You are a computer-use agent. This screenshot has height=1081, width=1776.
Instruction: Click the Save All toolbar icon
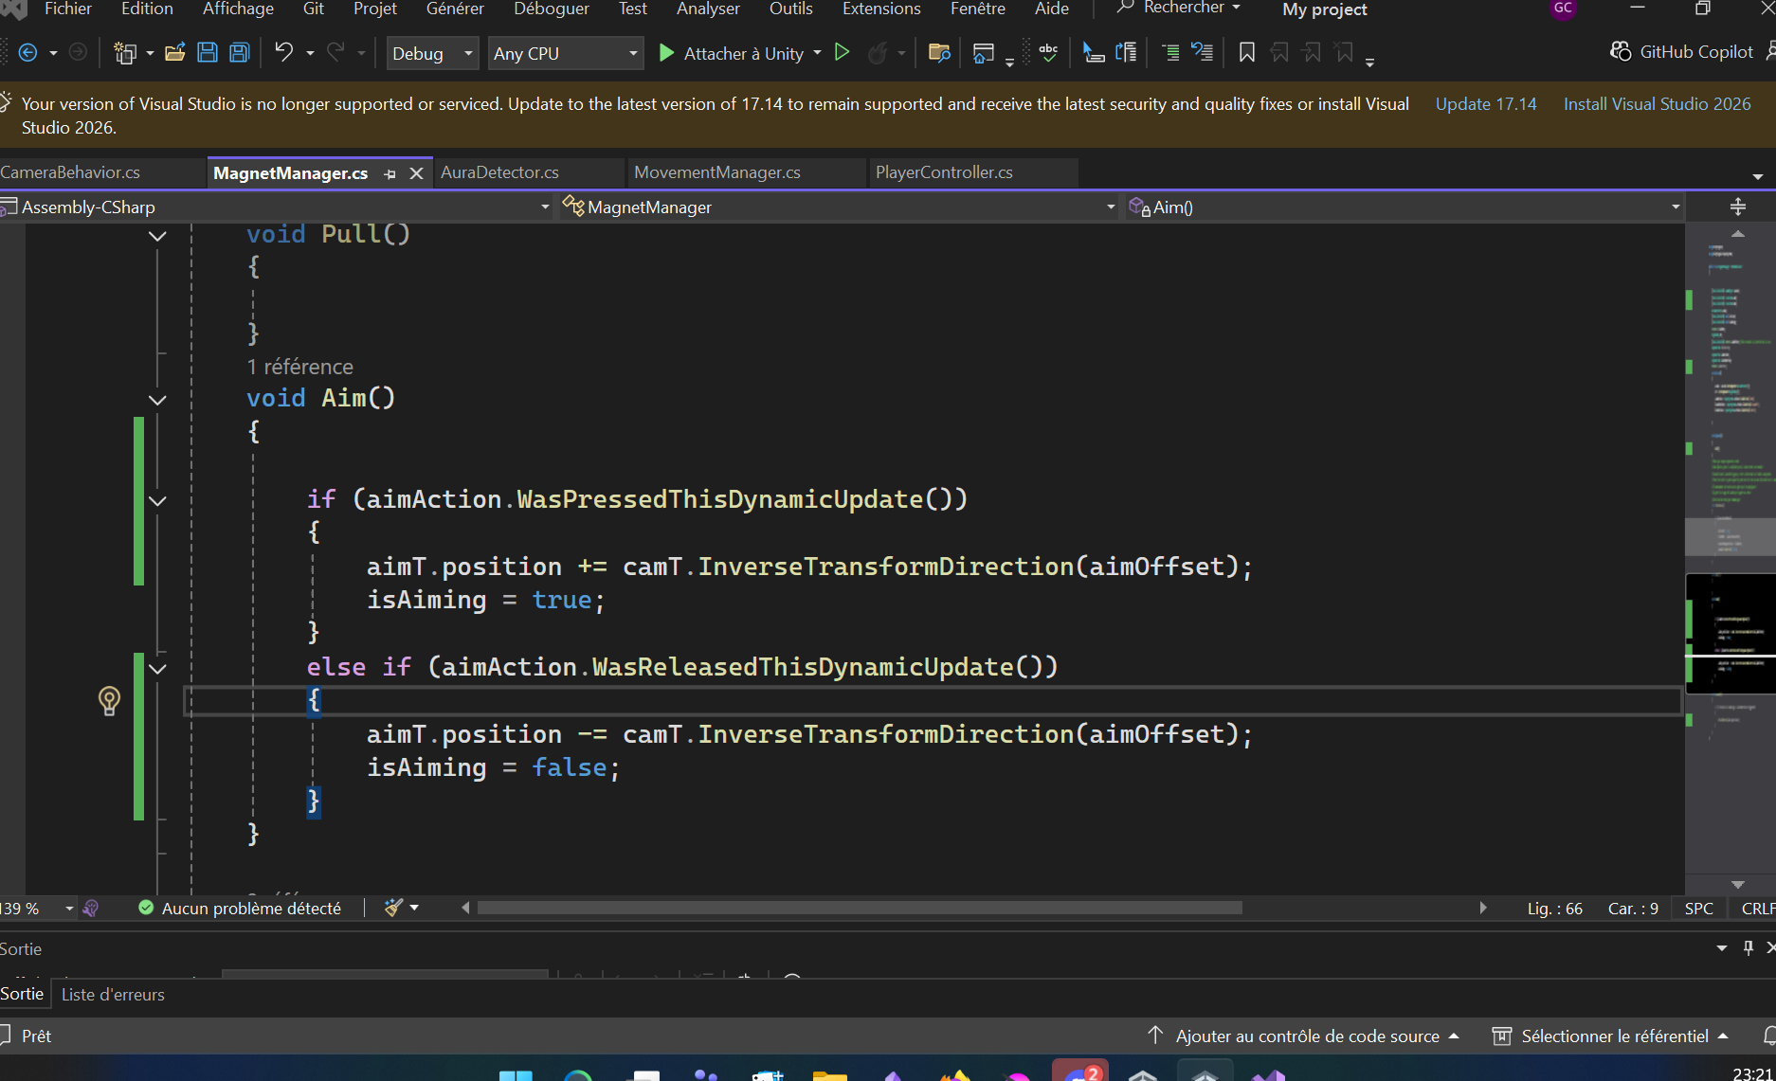(x=240, y=53)
